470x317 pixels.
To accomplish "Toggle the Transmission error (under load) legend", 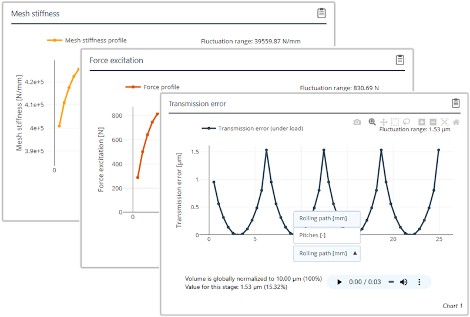I will click(252, 128).
